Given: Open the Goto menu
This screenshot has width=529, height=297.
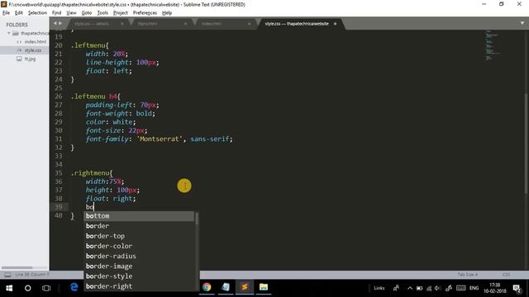Looking at the screenshot, I should [x=87, y=13].
